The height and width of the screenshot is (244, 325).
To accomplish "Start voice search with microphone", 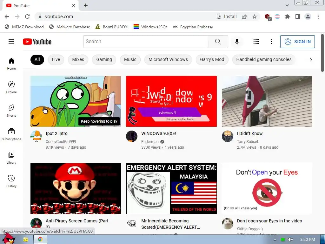I will coord(237,42).
